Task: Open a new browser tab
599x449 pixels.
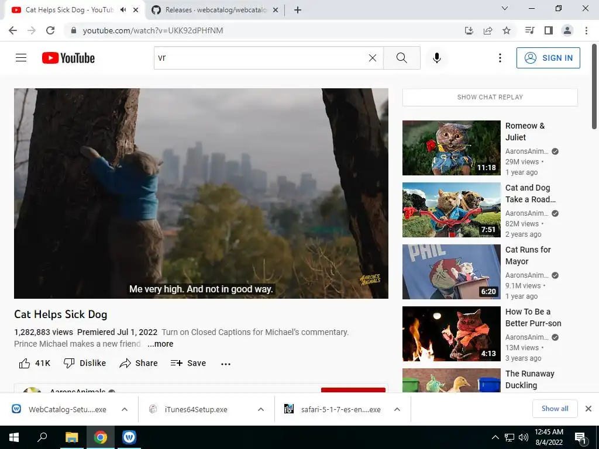Action: point(298,10)
